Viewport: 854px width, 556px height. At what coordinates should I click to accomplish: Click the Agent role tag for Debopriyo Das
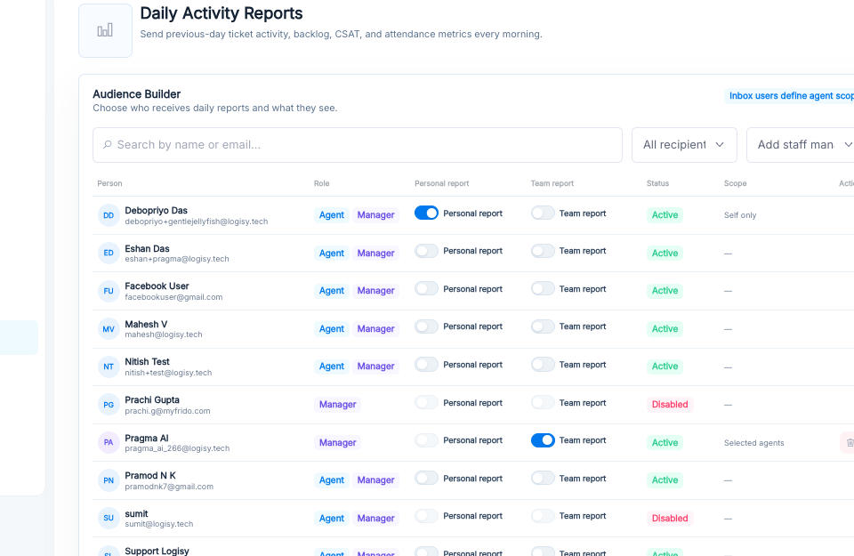point(331,215)
